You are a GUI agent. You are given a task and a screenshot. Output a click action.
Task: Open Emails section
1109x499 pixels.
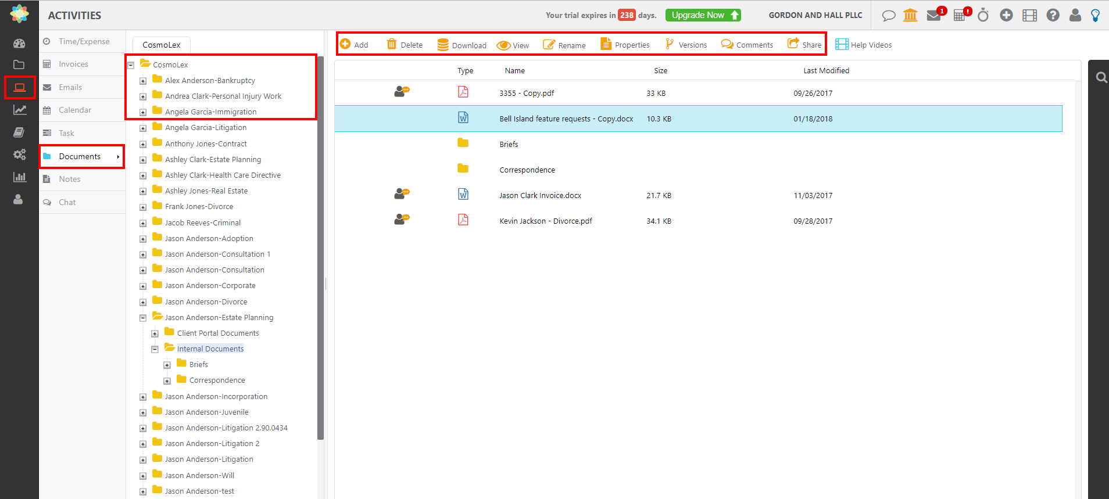click(83, 87)
